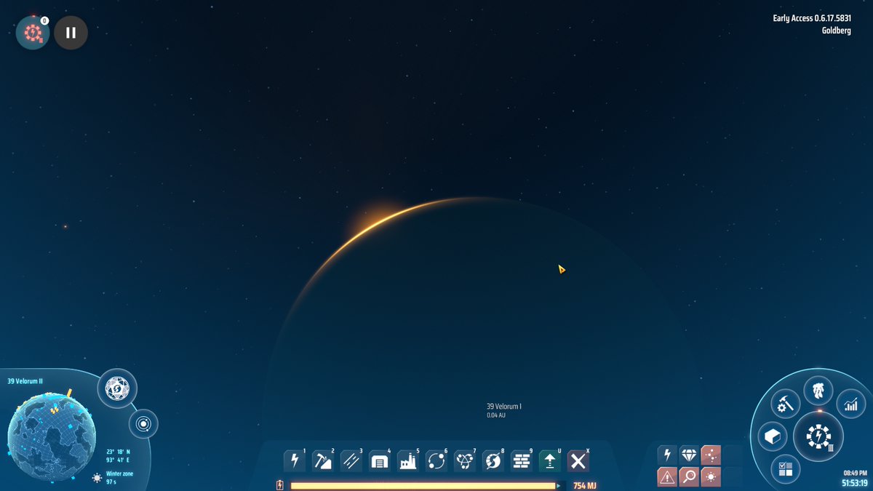Toggle the sun lighting display
The width and height of the screenshot is (873, 491).
coord(711,477)
